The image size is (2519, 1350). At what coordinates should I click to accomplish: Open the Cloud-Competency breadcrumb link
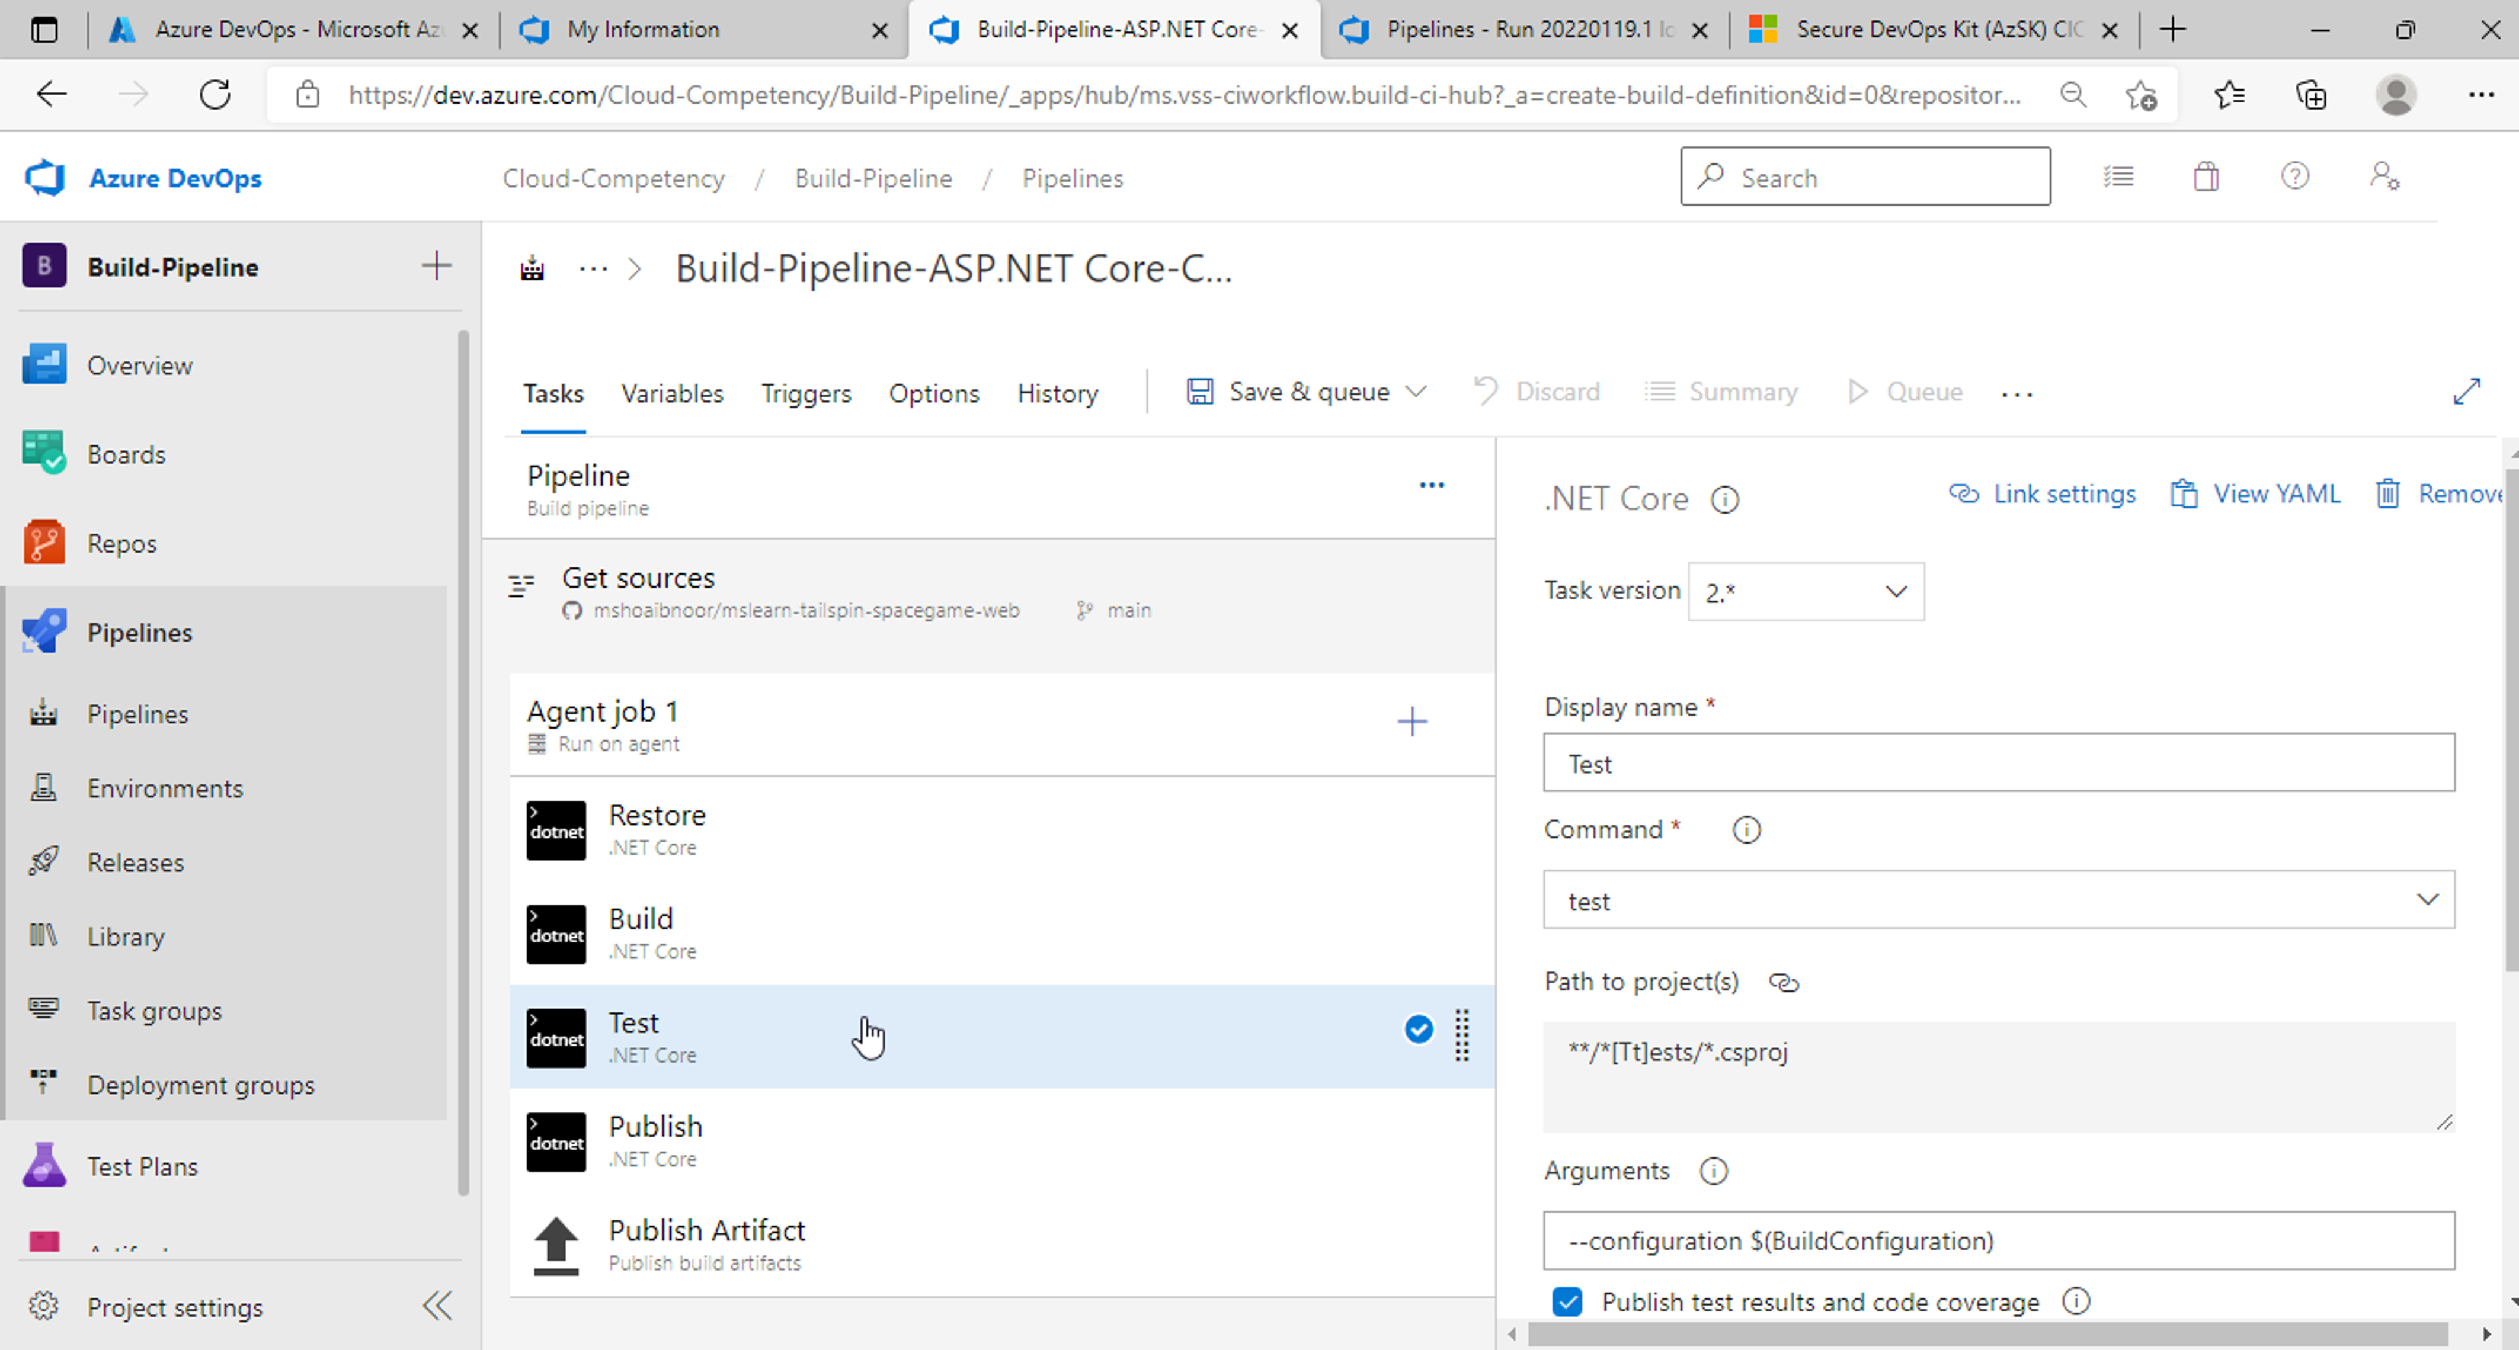click(x=613, y=178)
